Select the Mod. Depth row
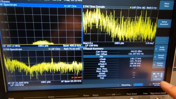 coord(117,71)
